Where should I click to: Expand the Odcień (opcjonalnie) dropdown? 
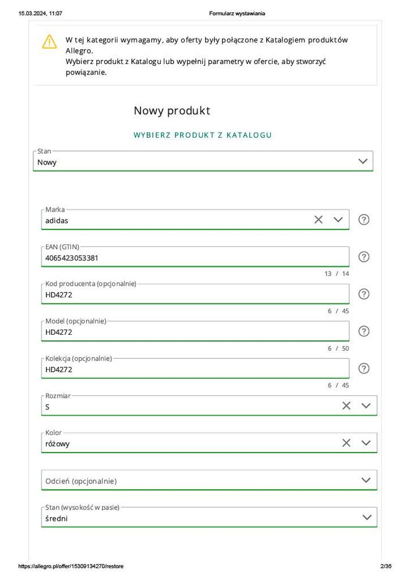tap(366, 480)
